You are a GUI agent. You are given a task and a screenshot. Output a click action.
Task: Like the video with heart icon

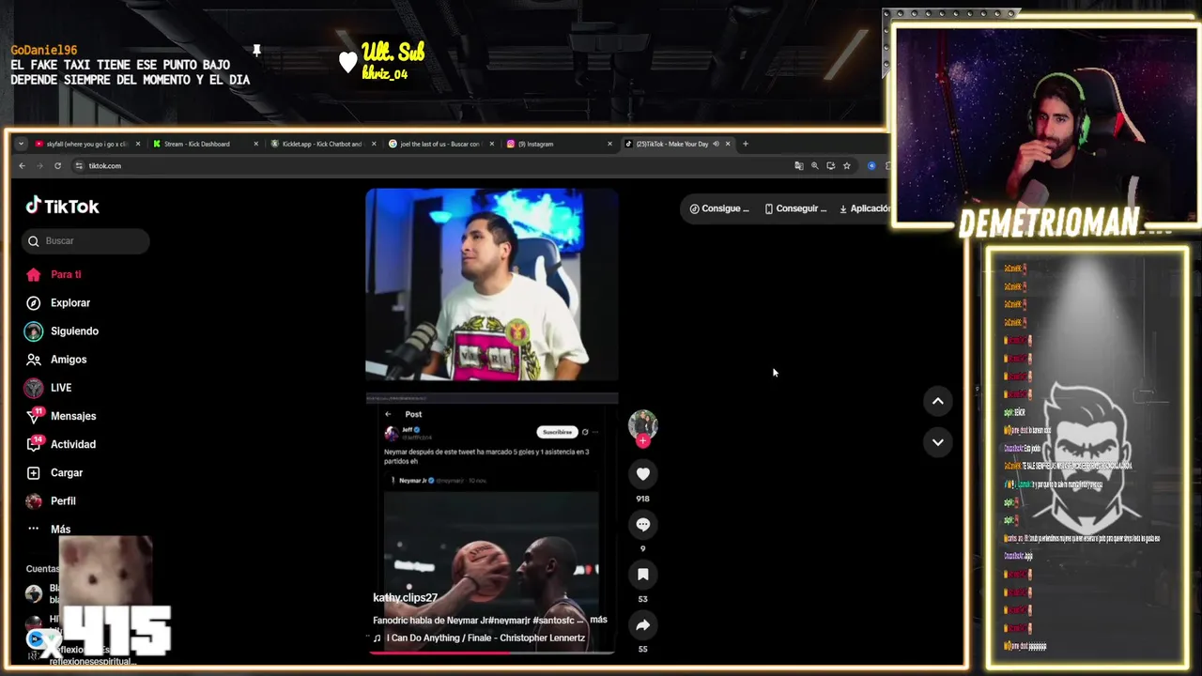pyautogui.click(x=642, y=474)
